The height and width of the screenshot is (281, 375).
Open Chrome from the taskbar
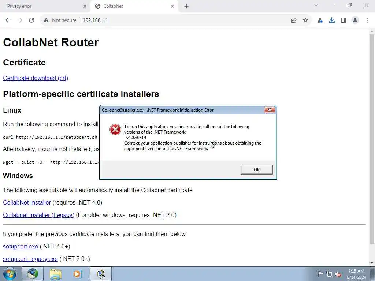coord(33,274)
